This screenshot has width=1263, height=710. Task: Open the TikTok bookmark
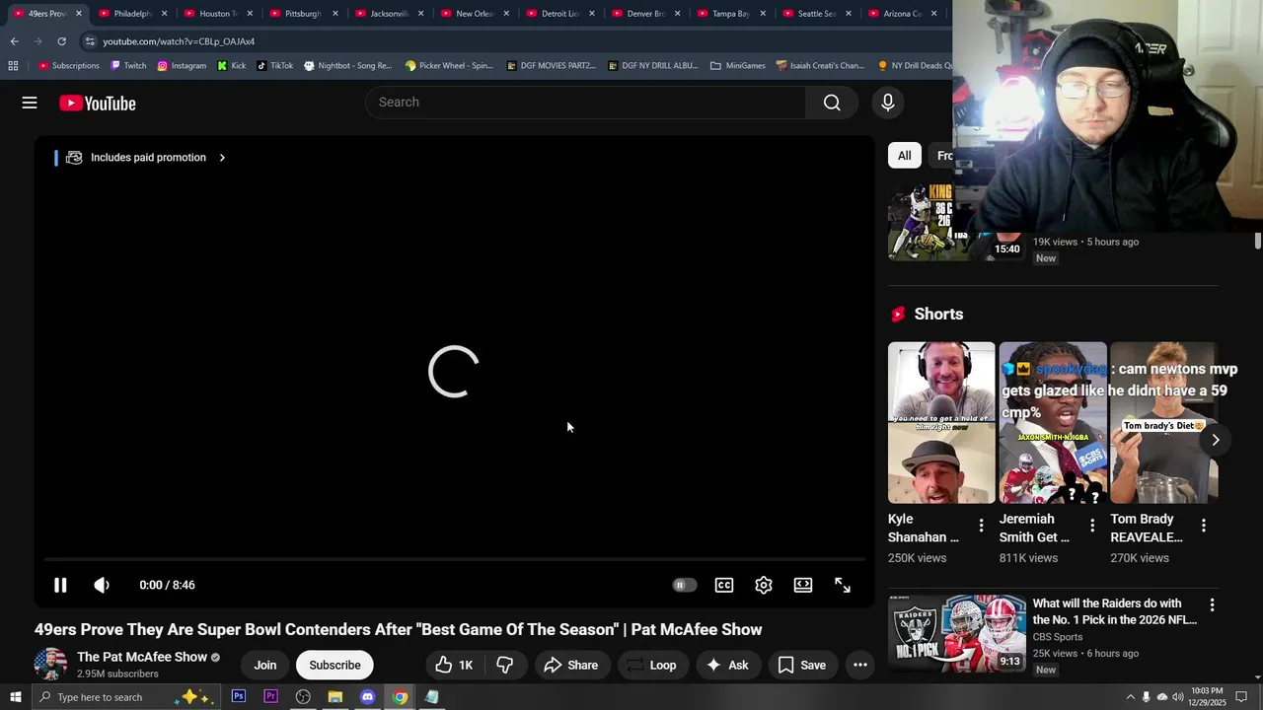tap(274, 66)
